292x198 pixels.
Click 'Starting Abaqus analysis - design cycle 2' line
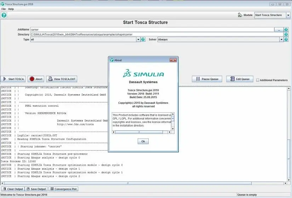point(48,176)
